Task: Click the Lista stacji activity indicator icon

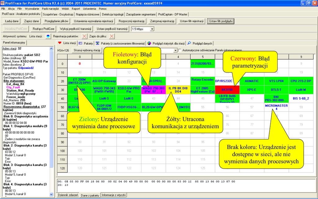Action: (x=48, y=37)
